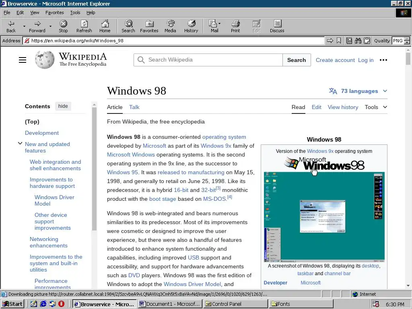This screenshot has height=309, width=412.
Task: Open the Mail button dropdown arrow
Action: (x=219, y=24)
